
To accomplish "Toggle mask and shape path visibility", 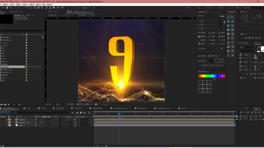I will (75, 104).
